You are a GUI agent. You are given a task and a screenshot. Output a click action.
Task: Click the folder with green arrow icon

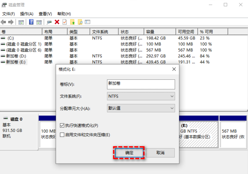(73, 22)
